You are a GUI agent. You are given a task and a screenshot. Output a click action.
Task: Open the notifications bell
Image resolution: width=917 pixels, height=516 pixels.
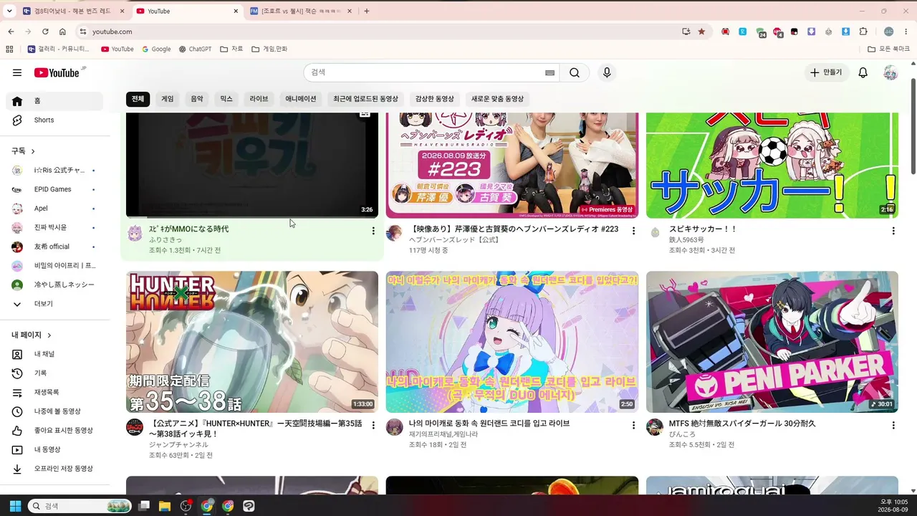(863, 72)
